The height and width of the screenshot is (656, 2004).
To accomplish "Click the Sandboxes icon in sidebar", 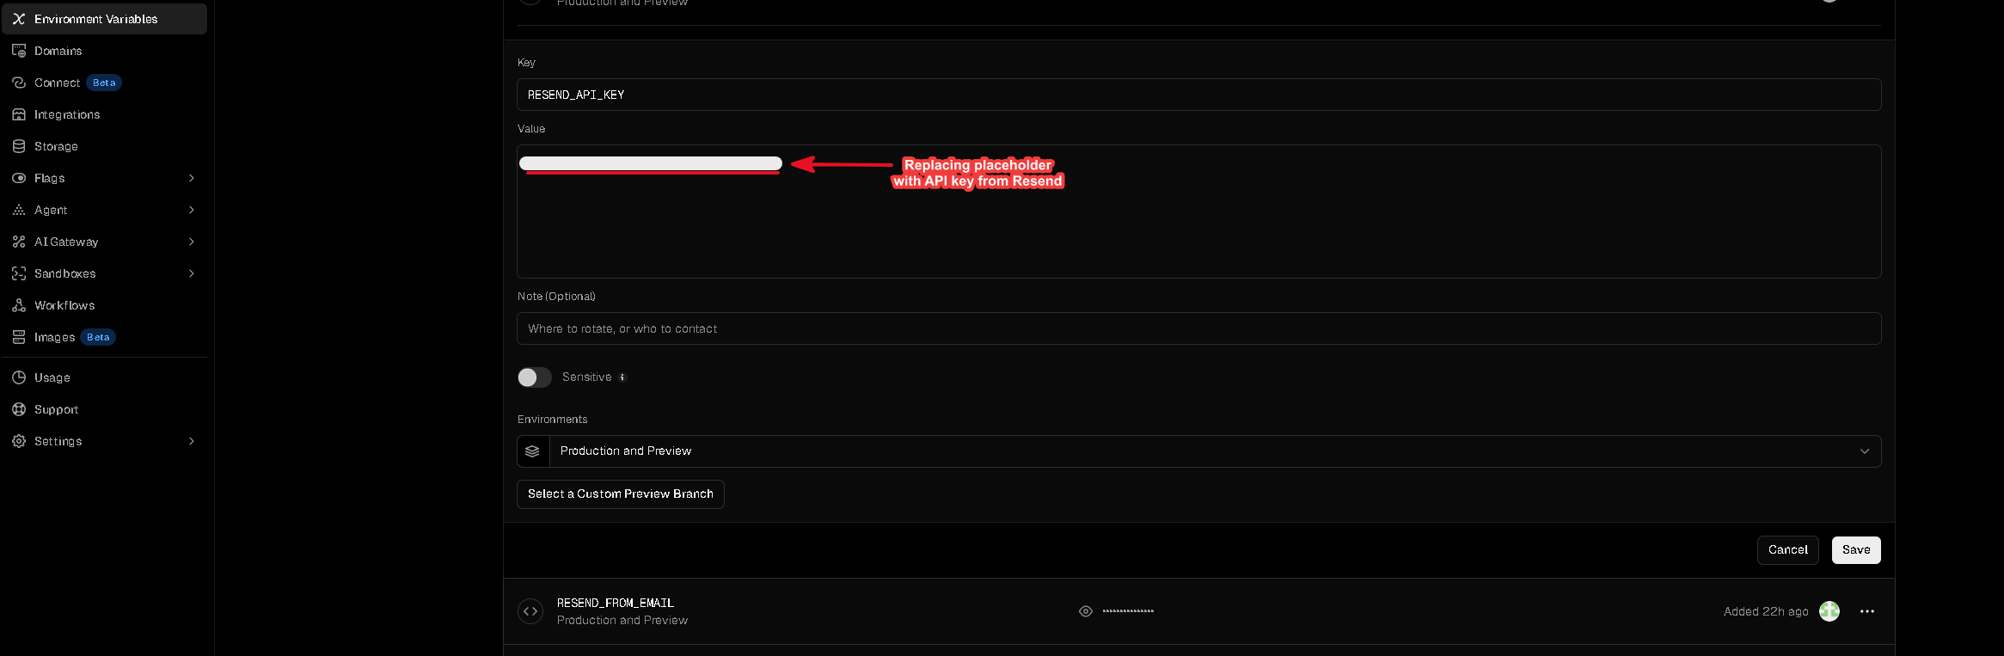I will (19, 273).
